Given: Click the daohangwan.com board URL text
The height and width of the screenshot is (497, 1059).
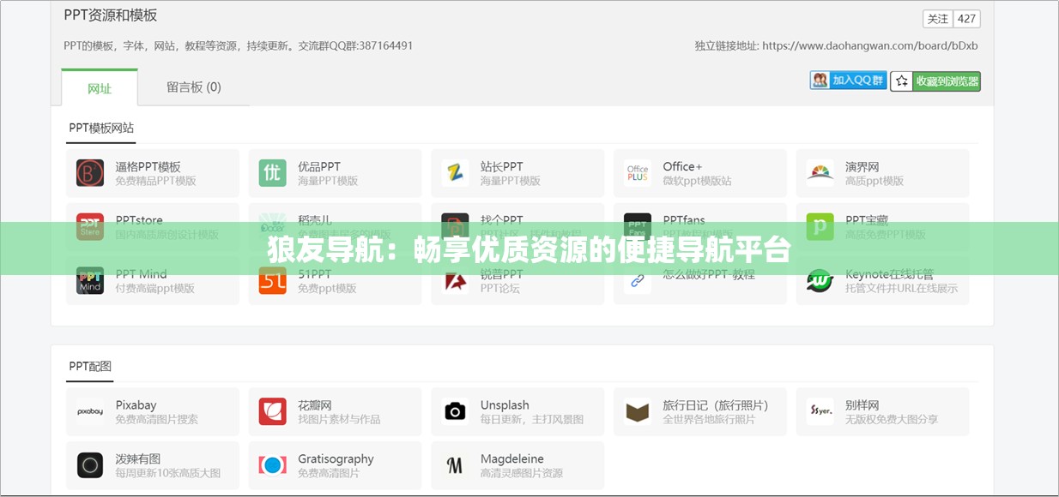Looking at the screenshot, I should [x=869, y=45].
